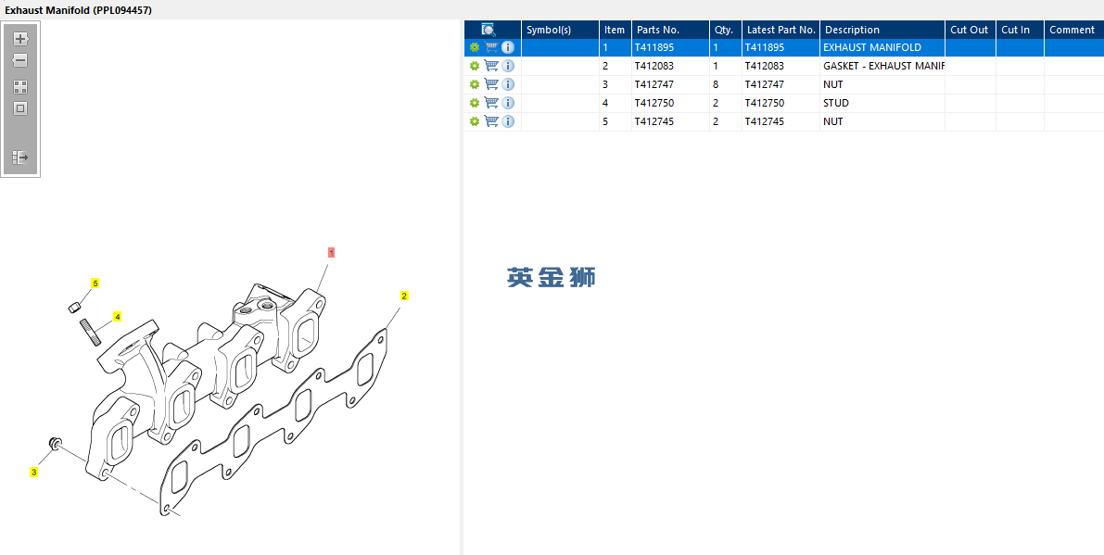Open info for T412750 STUD

tap(508, 103)
